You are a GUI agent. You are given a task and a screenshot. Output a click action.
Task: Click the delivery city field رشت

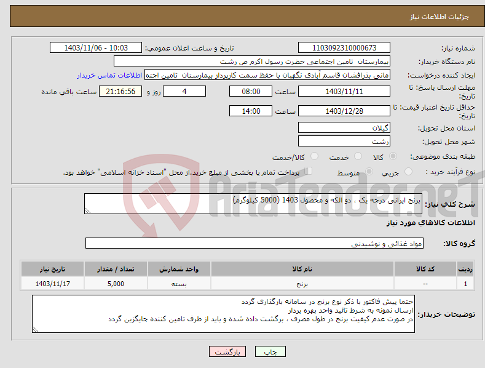(344, 142)
